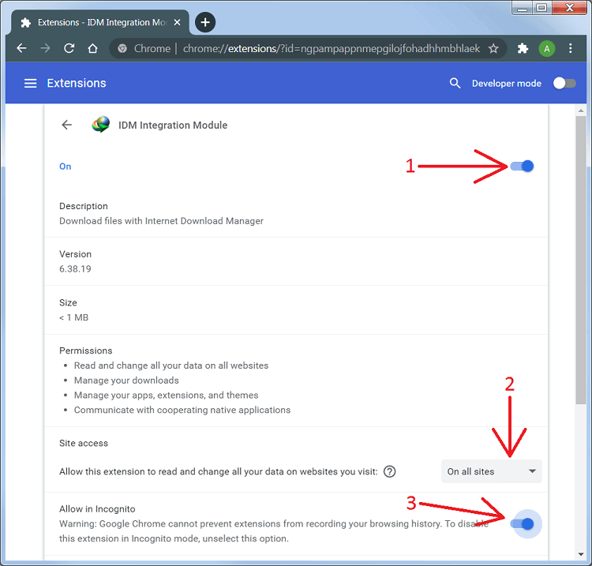Click the scroll down arrow
The height and width of the screenshot is (566, 592).
[x=581, y=554]
